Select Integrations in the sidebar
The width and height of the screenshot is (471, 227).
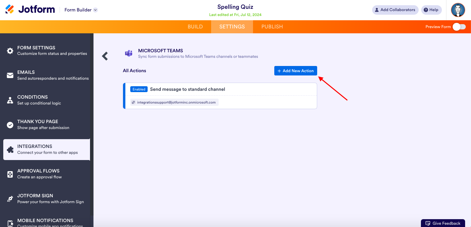pyautogui.click(x=46, y=150)
